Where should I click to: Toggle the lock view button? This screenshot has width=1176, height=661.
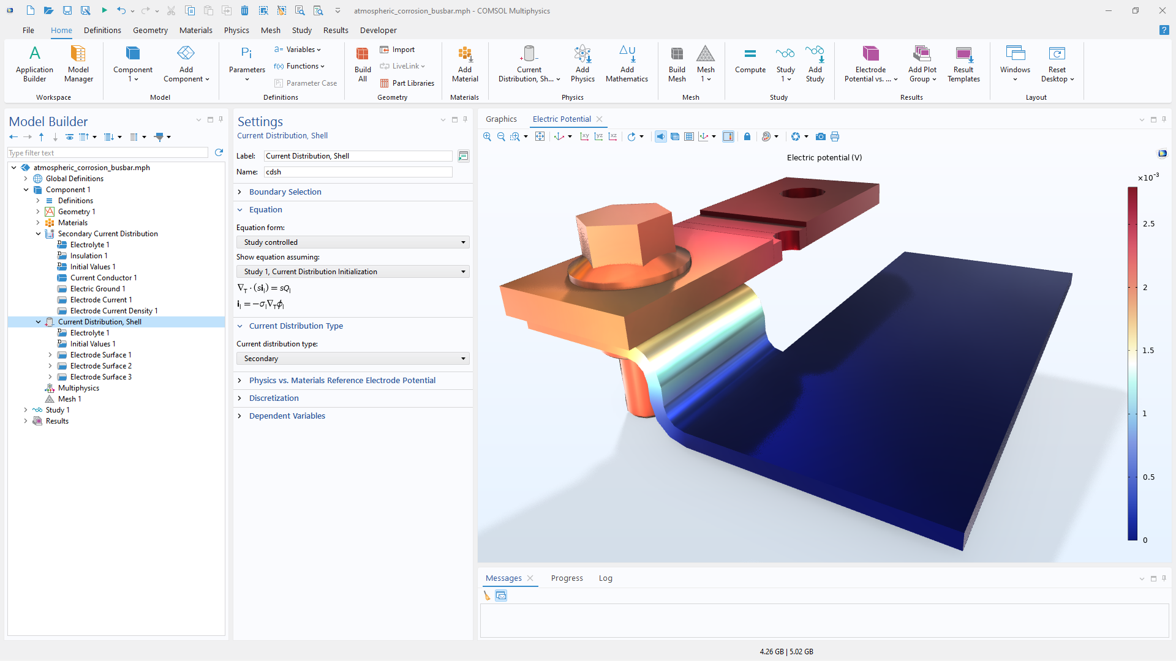pos(747,136)
